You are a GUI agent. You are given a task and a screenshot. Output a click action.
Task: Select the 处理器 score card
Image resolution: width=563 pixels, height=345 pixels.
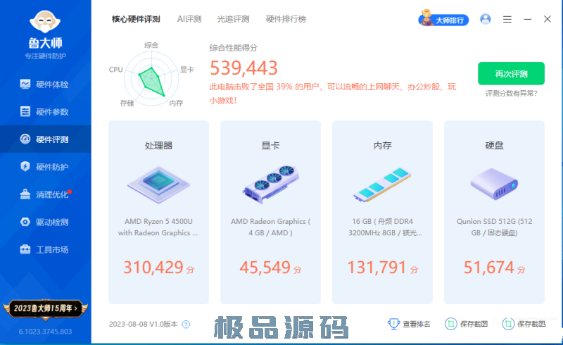[158, 211]
